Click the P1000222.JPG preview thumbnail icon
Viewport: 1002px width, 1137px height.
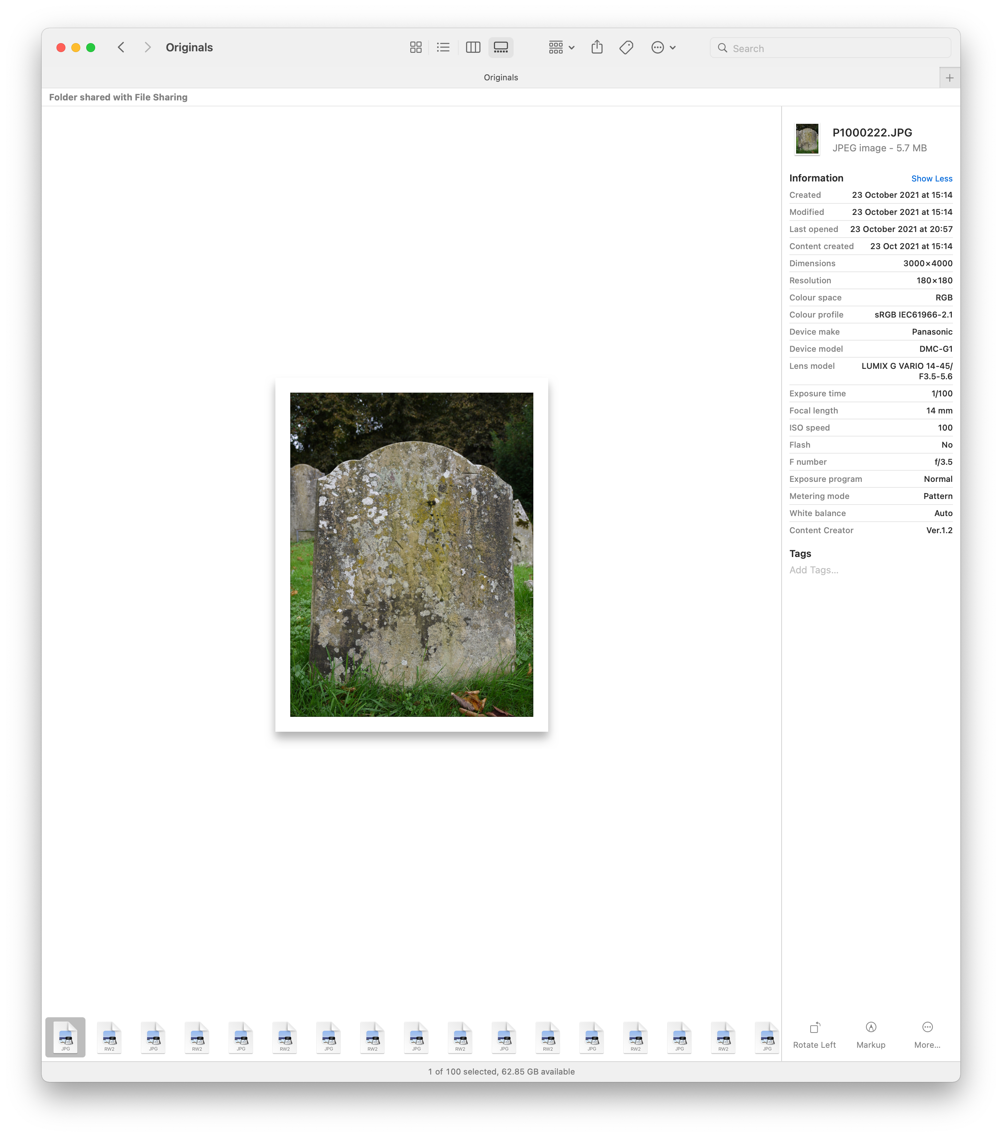click(x=807, y=139)
